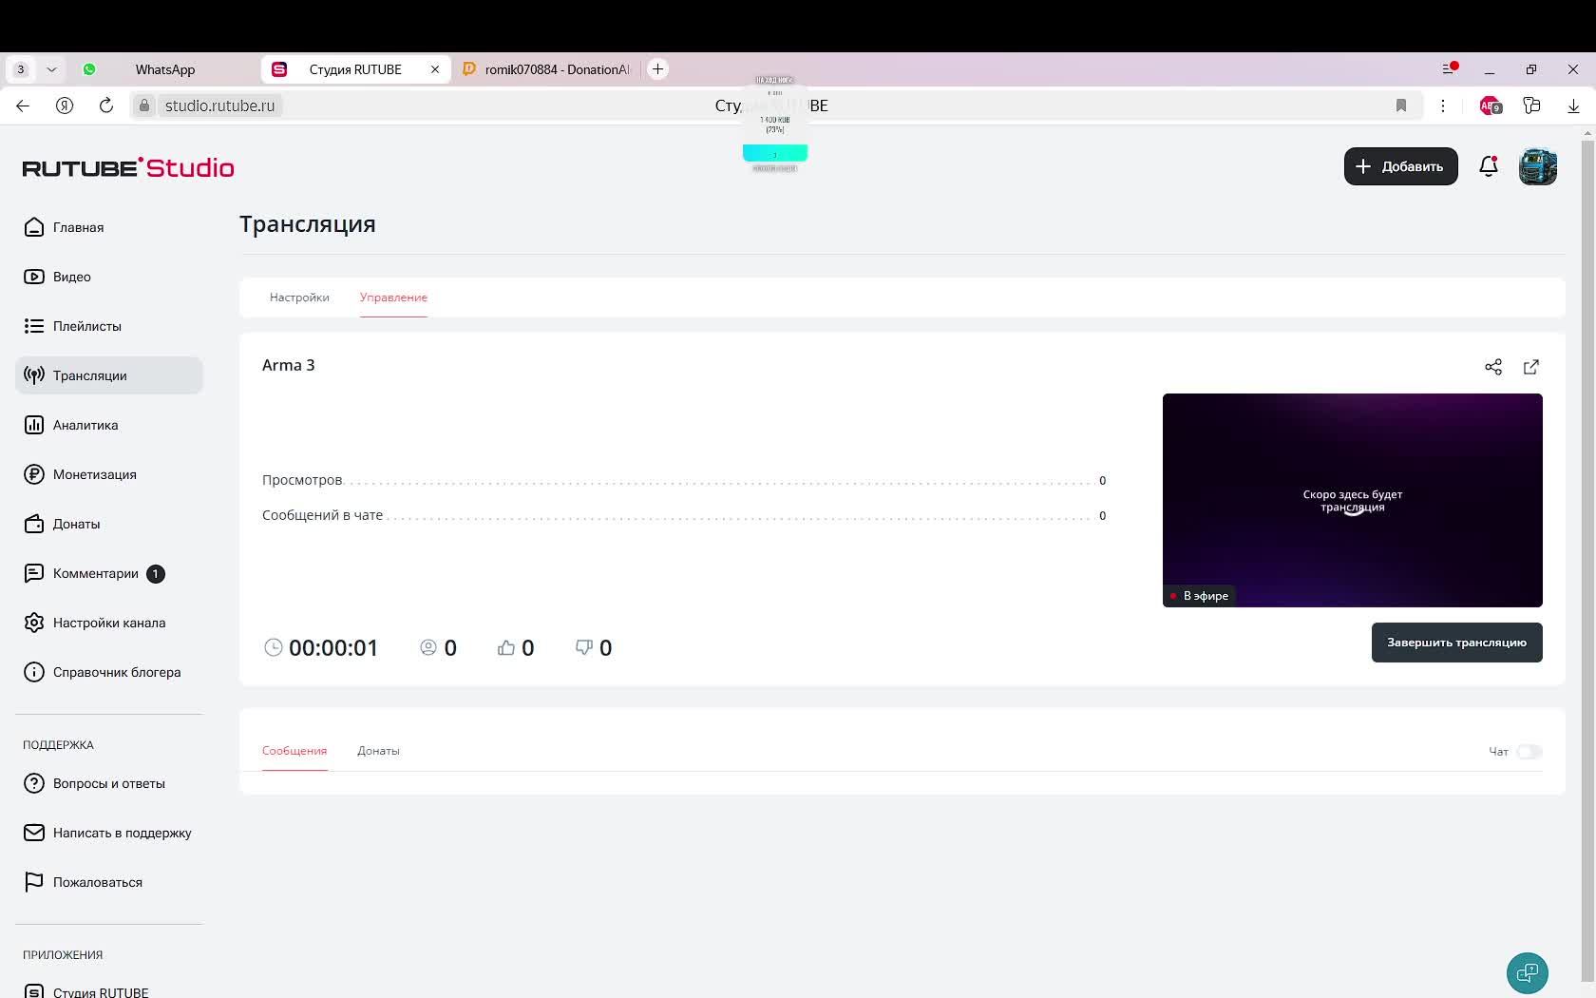Image resolution: width=1596 pixels, height=998 pixels.
Task: Close the Студия RUTUBE tab
Action: click(435, 69)
